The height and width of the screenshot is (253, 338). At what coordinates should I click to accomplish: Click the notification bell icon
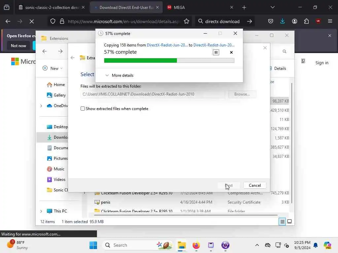tap(316, 245)
